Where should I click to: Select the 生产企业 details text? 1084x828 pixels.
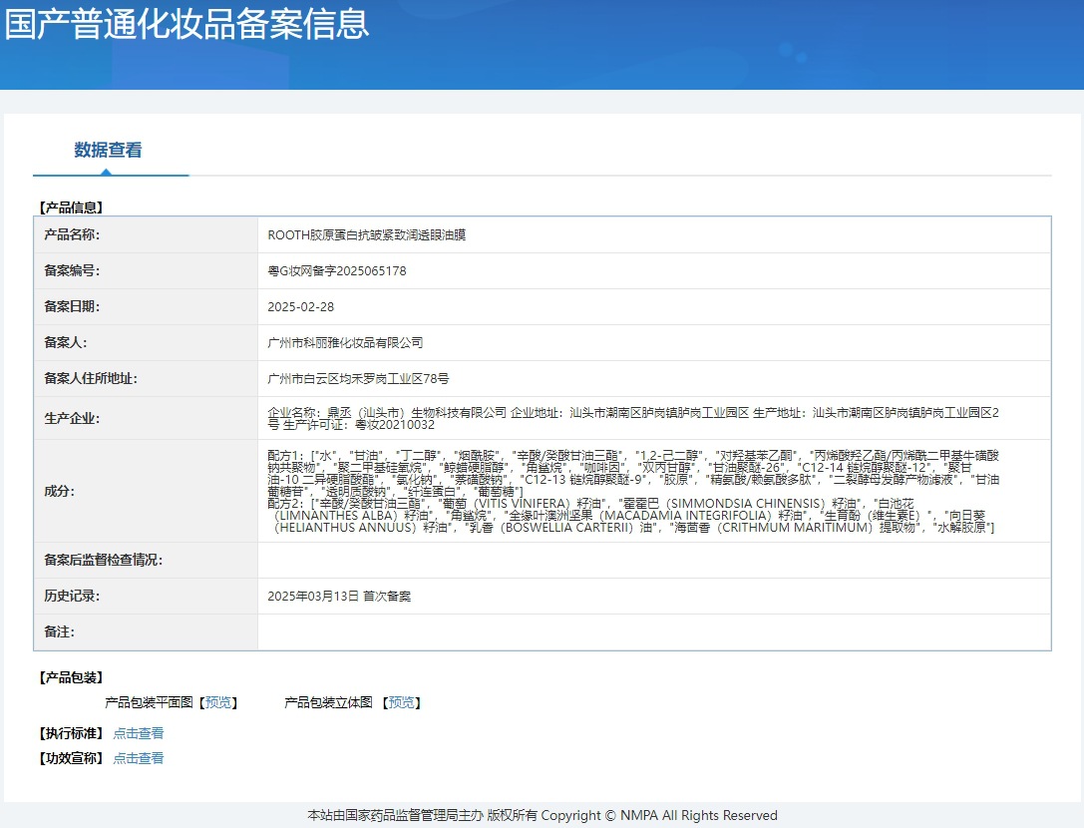click(x=633, y=419)
